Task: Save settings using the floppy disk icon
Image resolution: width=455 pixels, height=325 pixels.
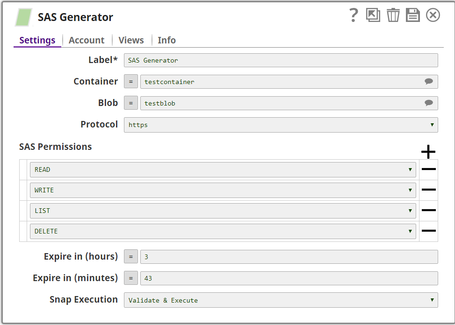Action: (x=413, y=15)
